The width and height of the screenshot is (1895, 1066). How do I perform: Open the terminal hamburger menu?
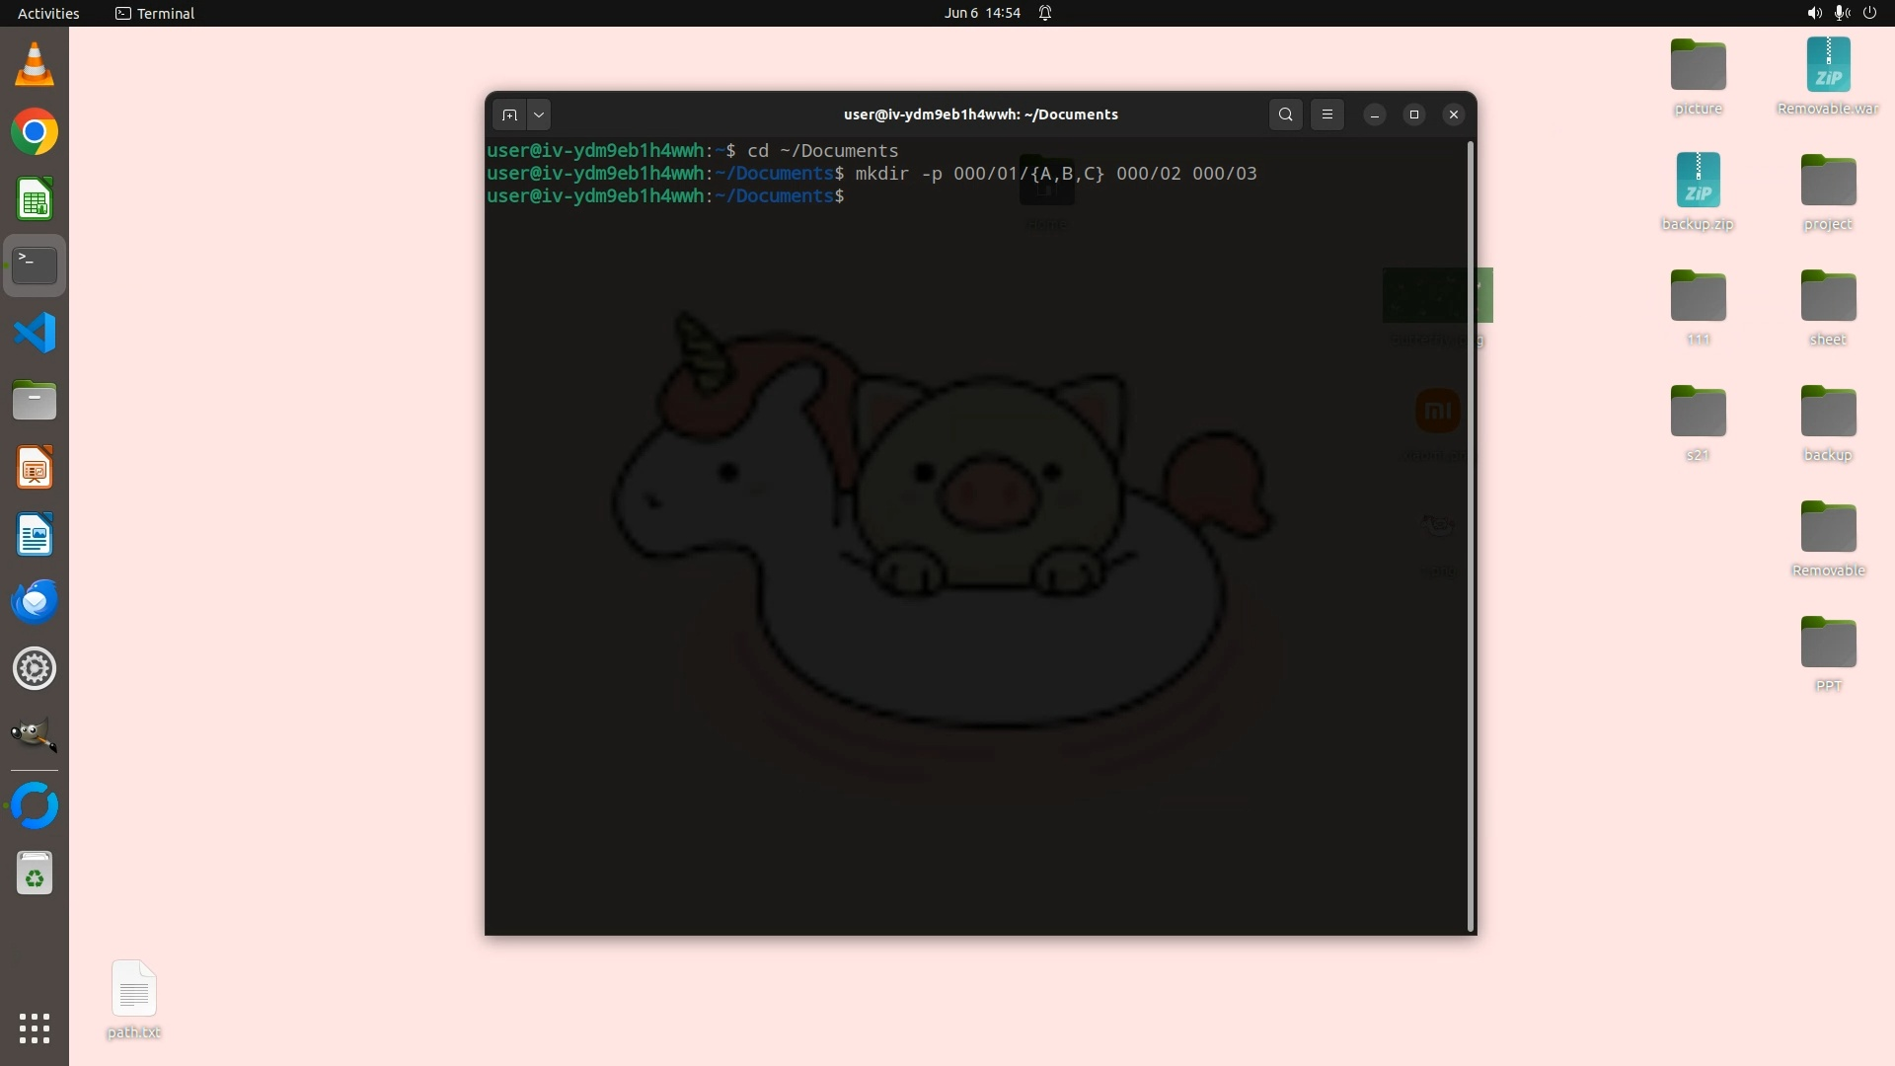[x=1327, y=114]
